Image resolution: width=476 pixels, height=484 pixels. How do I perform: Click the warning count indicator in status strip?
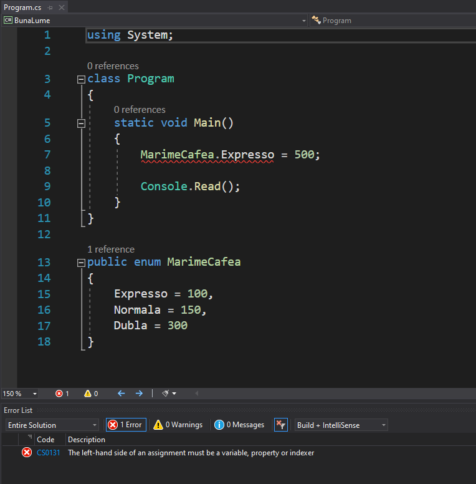tap(91, 394)
